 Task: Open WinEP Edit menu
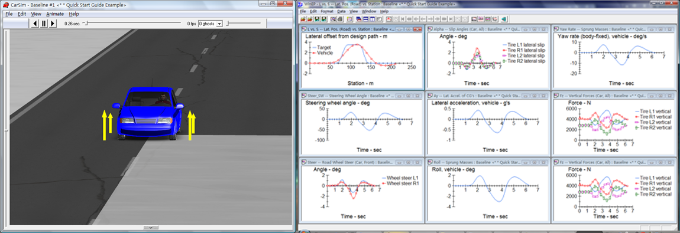coord(313,11)
